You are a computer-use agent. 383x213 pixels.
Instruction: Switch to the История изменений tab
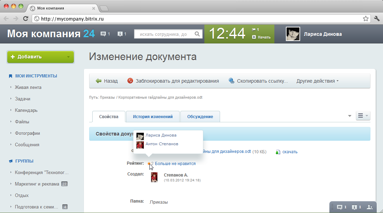click(153, 116)
